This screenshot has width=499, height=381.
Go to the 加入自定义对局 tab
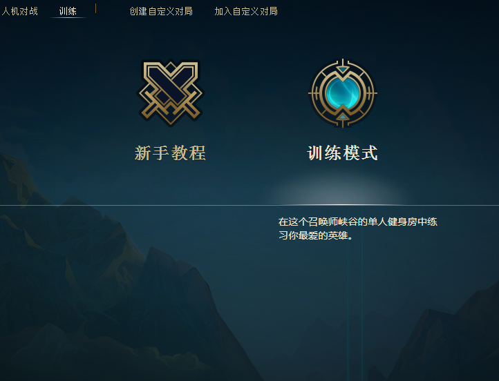pos(246,11)
